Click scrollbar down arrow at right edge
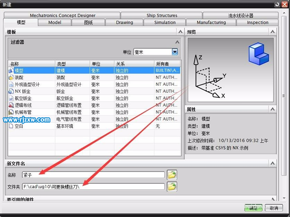This screenshot has height=217, width=290. (x=284, y=198)
